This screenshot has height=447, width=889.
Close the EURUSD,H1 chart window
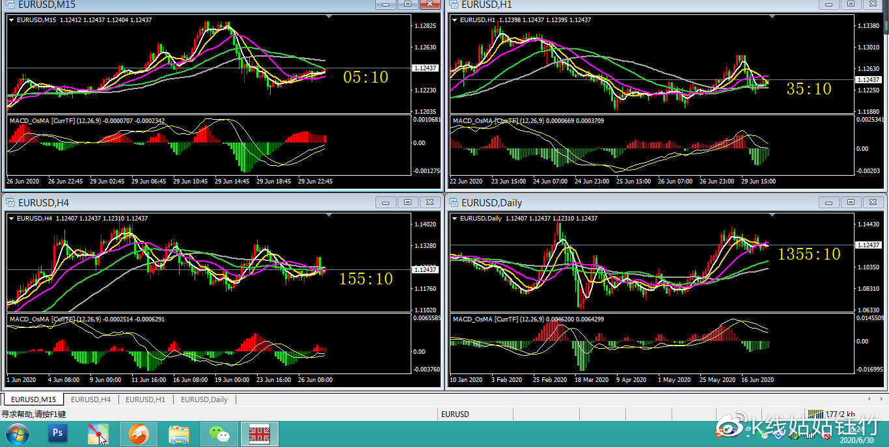(872, 4)
